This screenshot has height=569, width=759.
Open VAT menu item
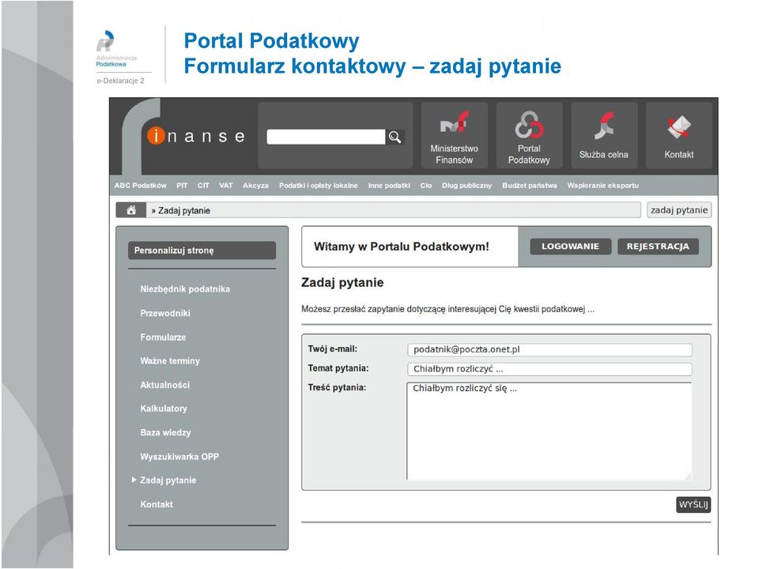(x=226, y=186)
